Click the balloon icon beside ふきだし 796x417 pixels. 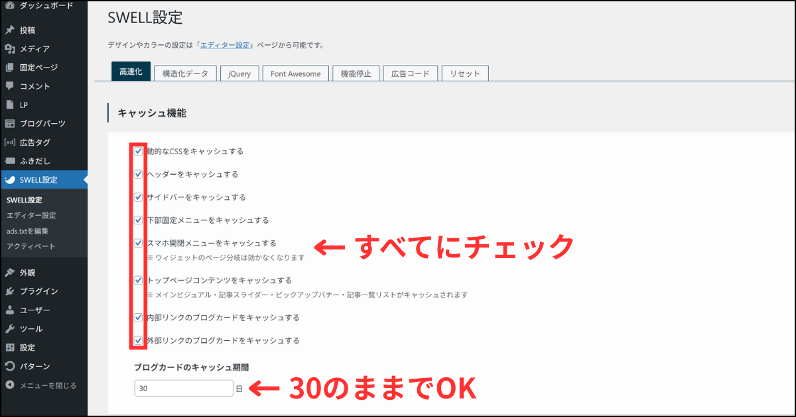click(10, 161)
